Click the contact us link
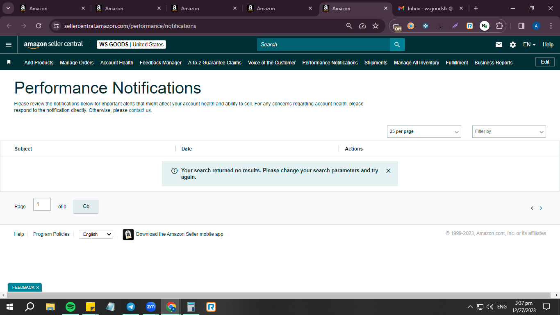 click(140, 110)
